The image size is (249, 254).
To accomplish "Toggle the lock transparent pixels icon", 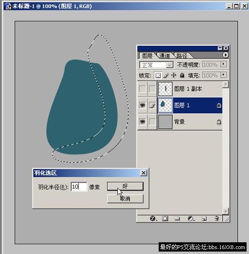I will [x=158, y=75].
